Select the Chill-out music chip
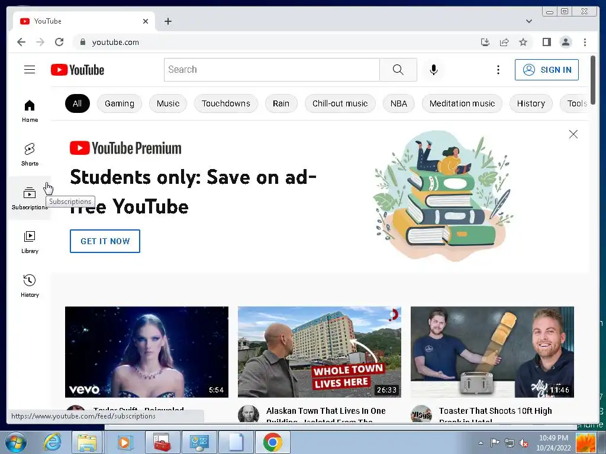606x454 pixels. [x=340, y=103]
